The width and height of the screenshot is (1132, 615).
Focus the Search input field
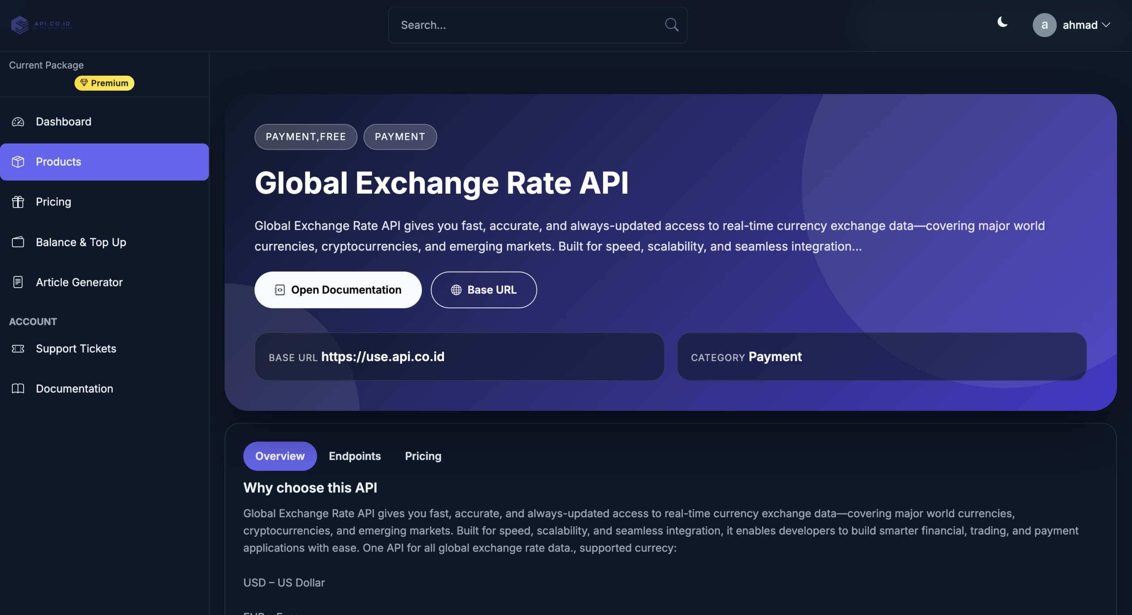tap(526, 25)
